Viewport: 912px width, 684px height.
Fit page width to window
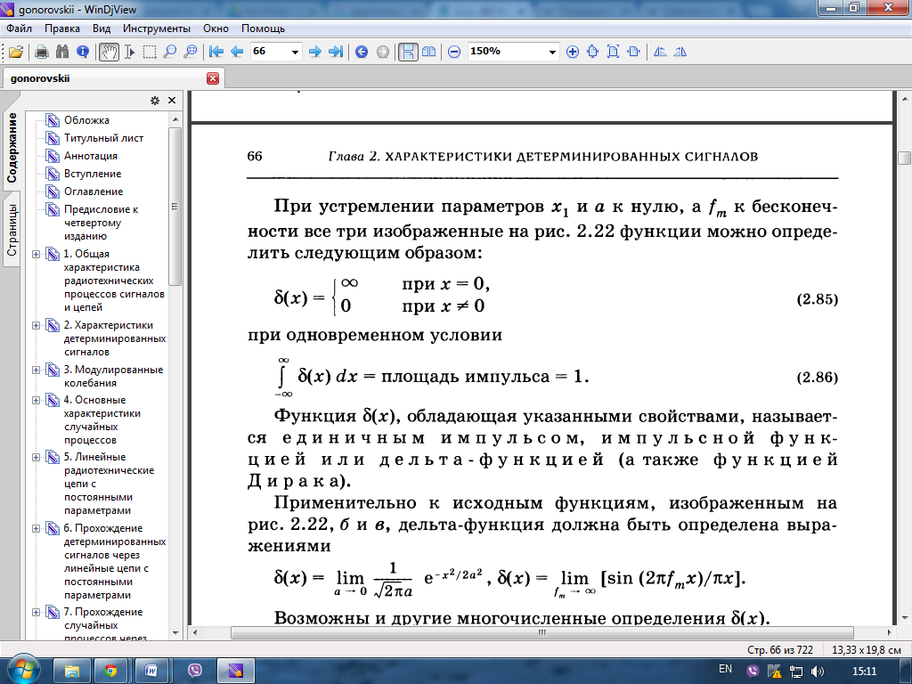(x=633, y=52)
